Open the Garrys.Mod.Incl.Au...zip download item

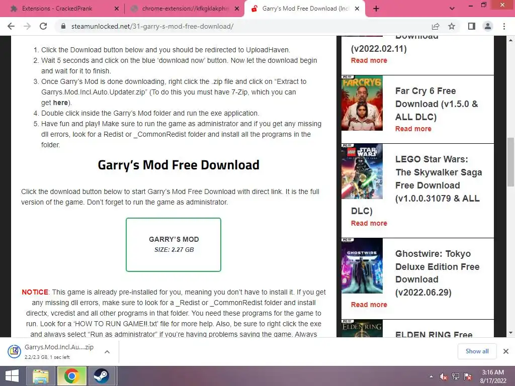[x=59, y=351]
